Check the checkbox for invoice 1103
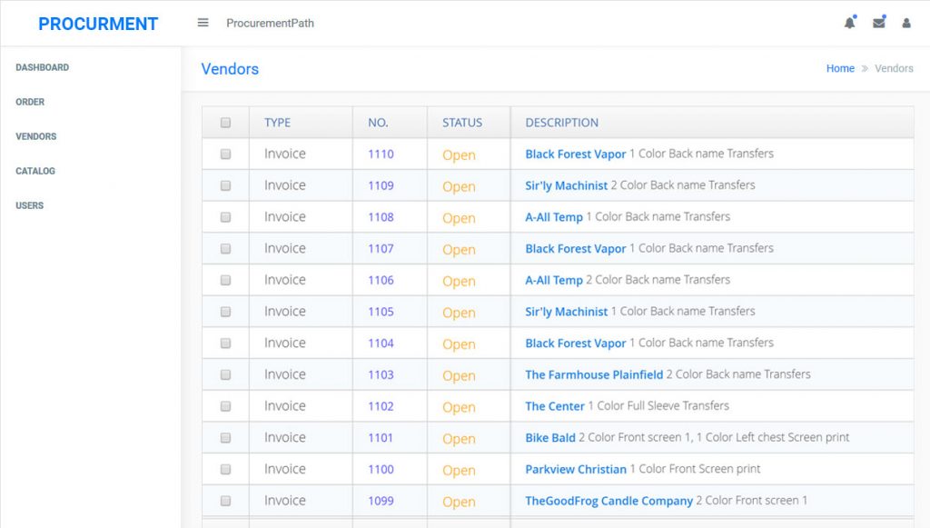930x528 pixels. pos(225,374)
